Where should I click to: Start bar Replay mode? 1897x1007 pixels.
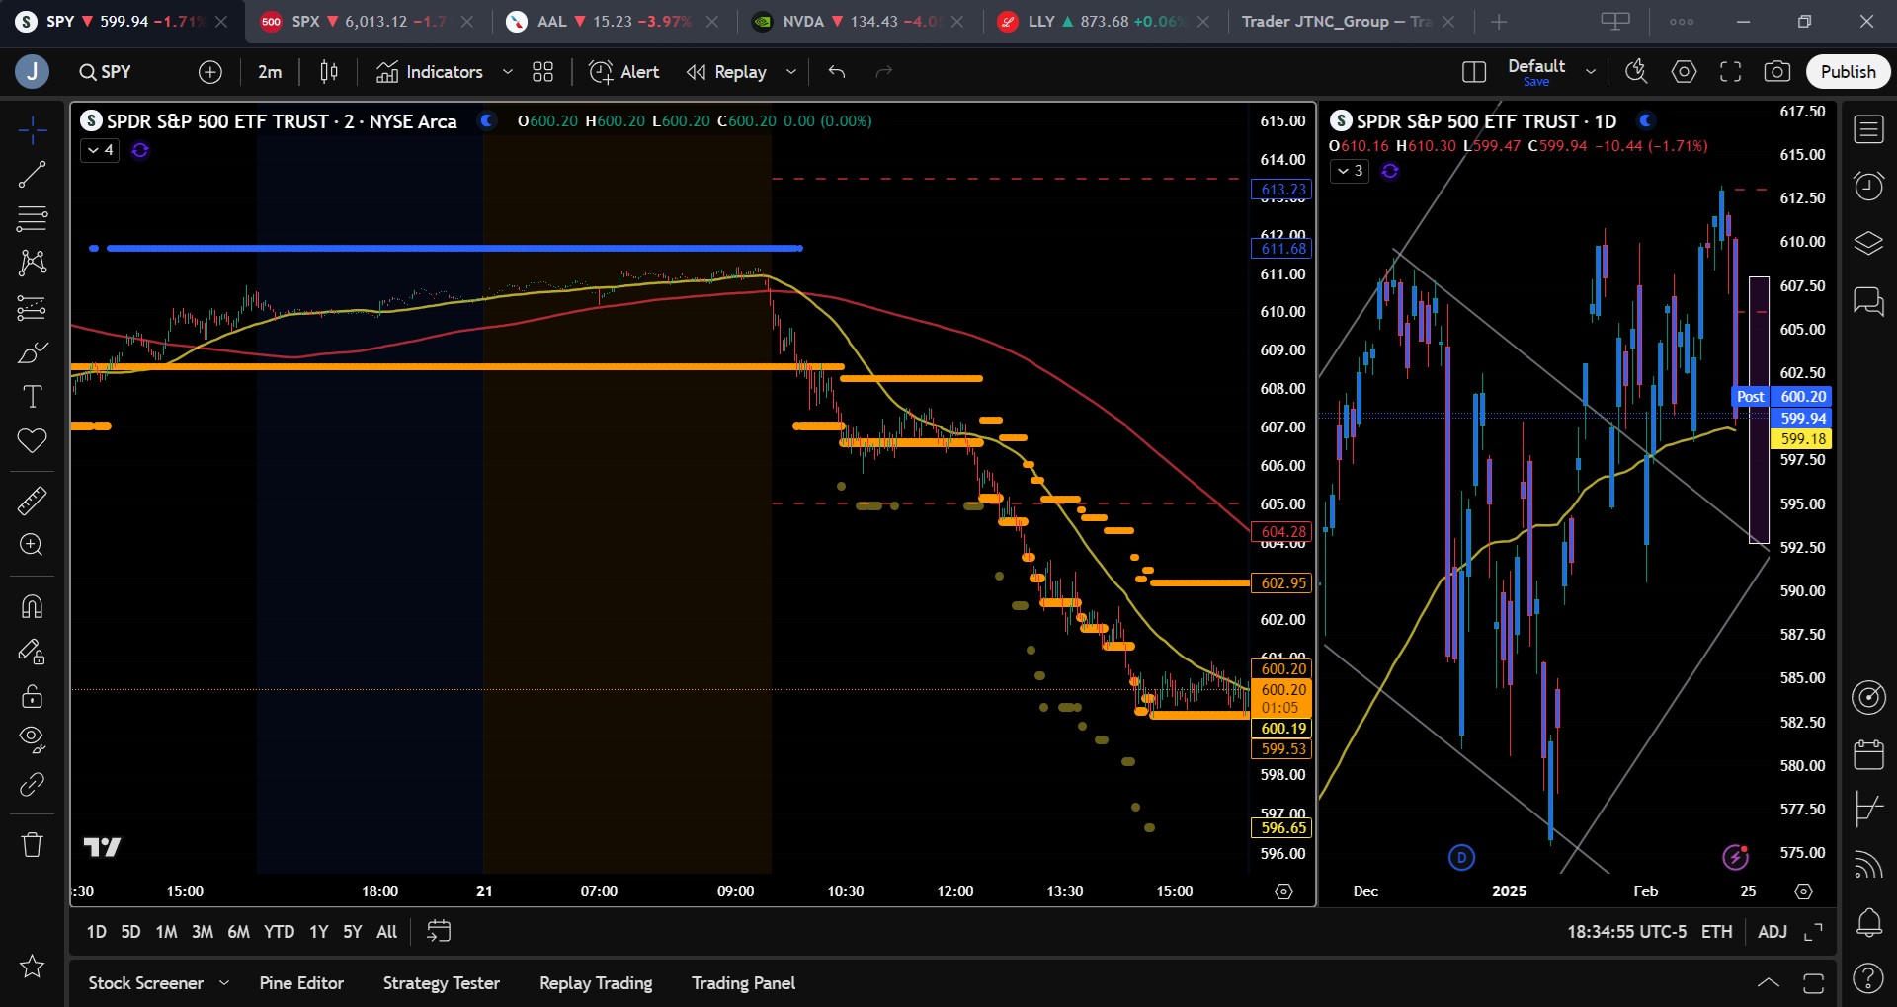click(726, 72)
